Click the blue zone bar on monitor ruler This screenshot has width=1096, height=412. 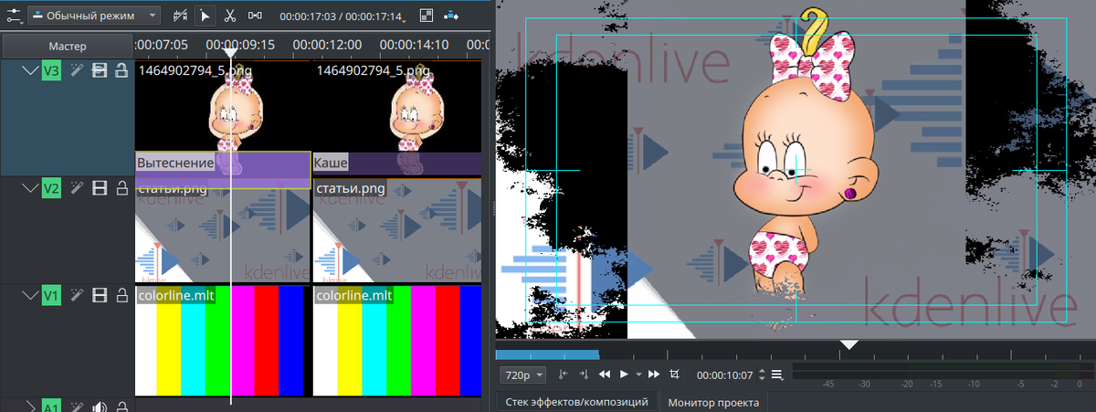(547, 354)
